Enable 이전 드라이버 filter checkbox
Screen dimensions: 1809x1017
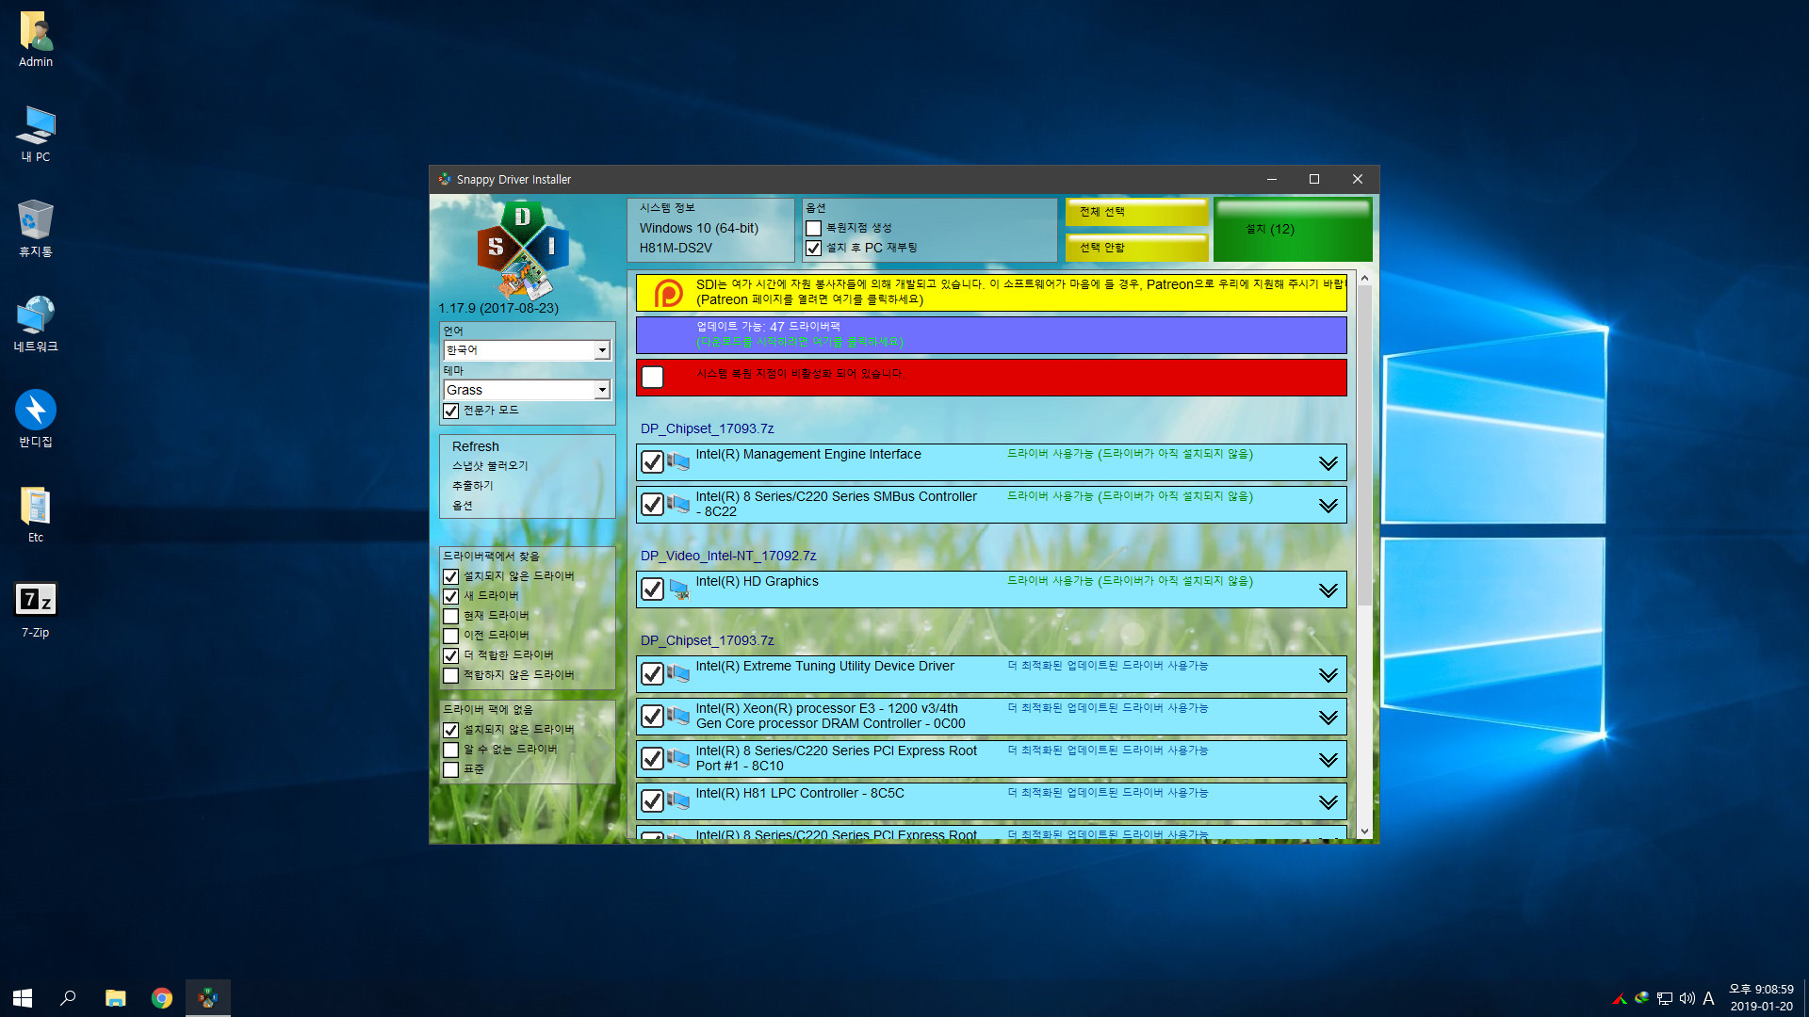click(x=451, y=636)
